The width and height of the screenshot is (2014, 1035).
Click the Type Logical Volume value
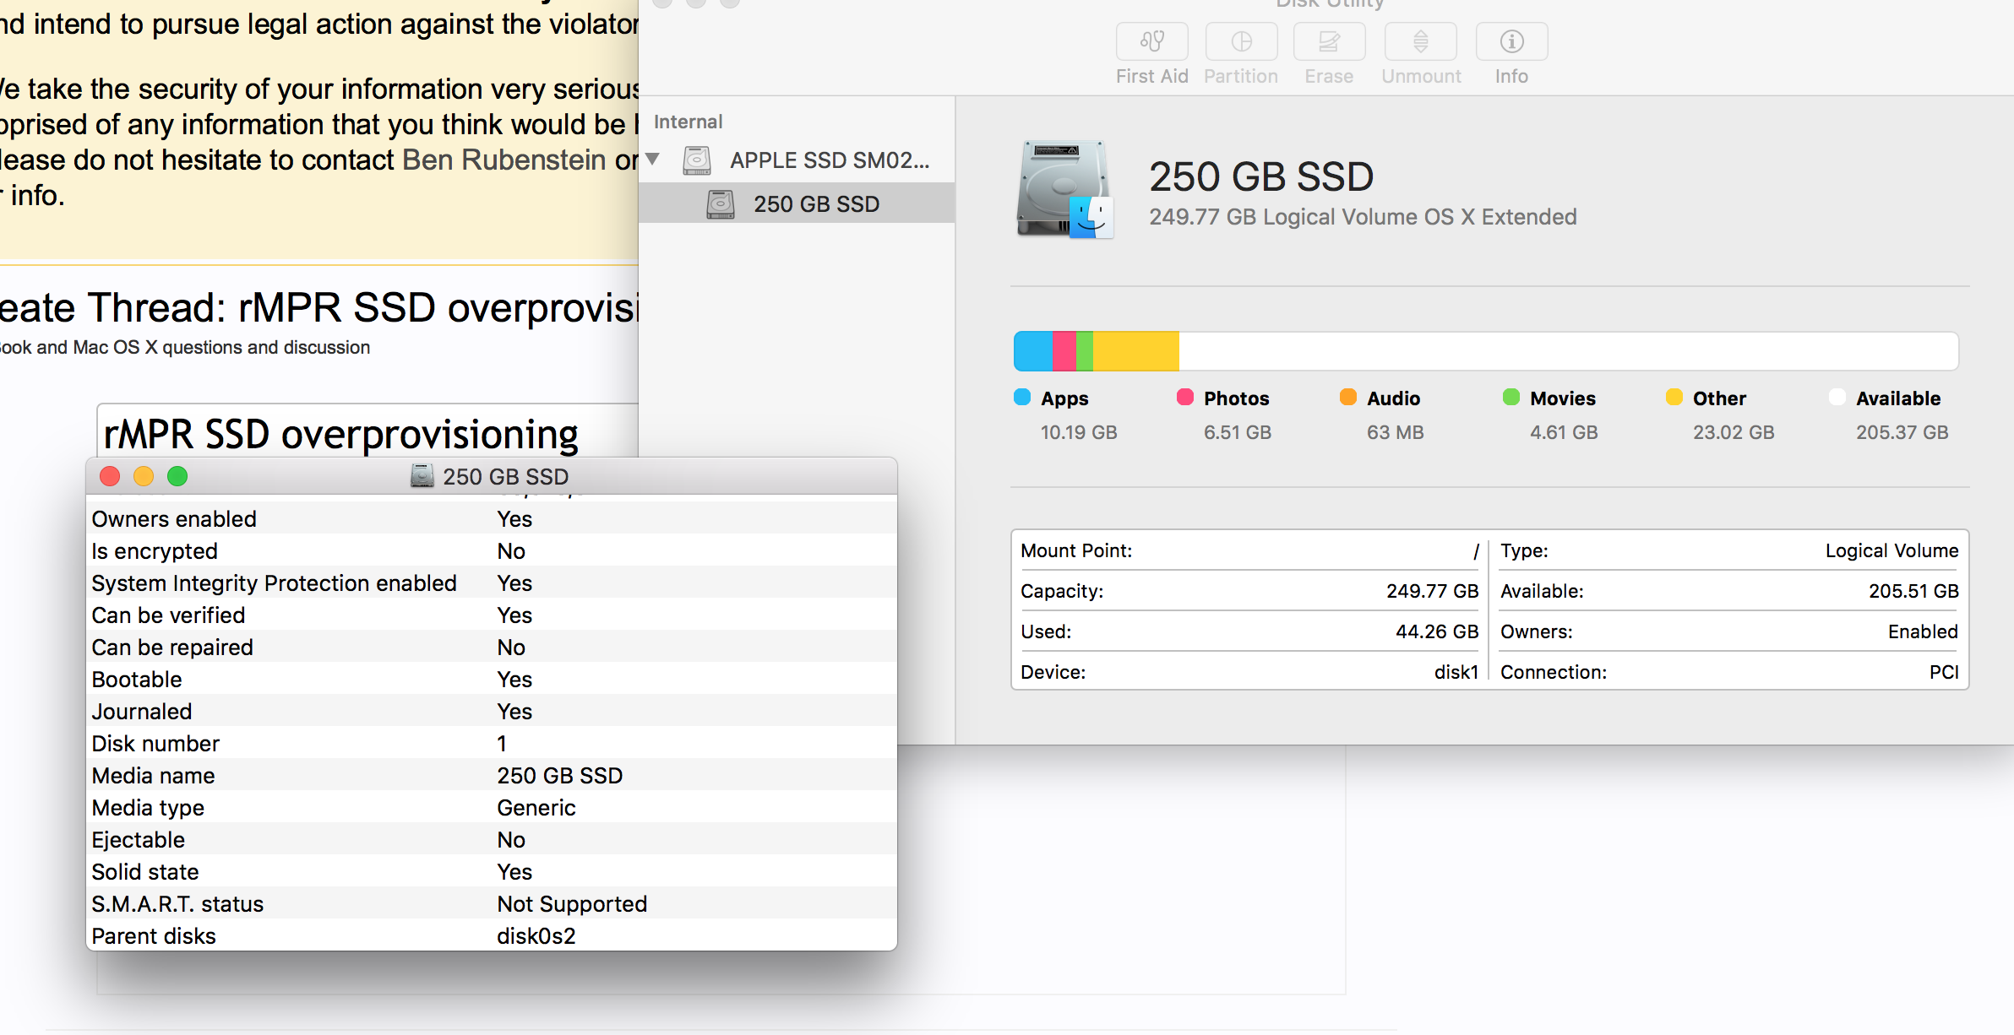tap(1892, 550)
